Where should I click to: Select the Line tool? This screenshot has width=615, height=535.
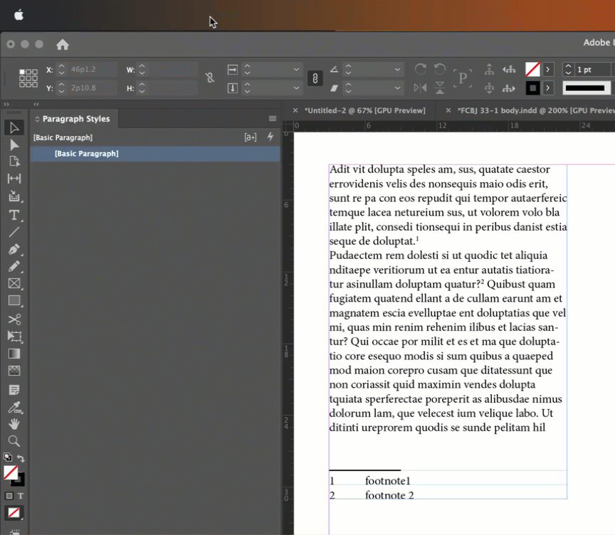click(x=14, y=232)
